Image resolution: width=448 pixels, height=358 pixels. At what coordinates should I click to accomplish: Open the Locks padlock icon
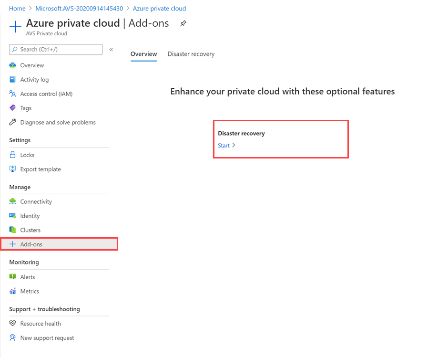pos(12,155)
